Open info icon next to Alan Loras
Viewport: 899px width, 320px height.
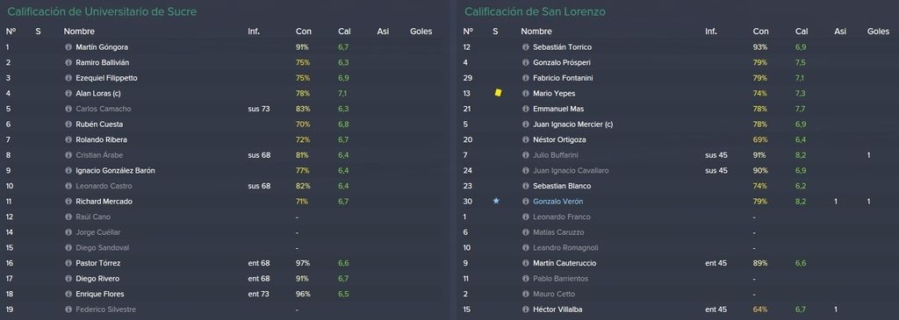point(68,93)
